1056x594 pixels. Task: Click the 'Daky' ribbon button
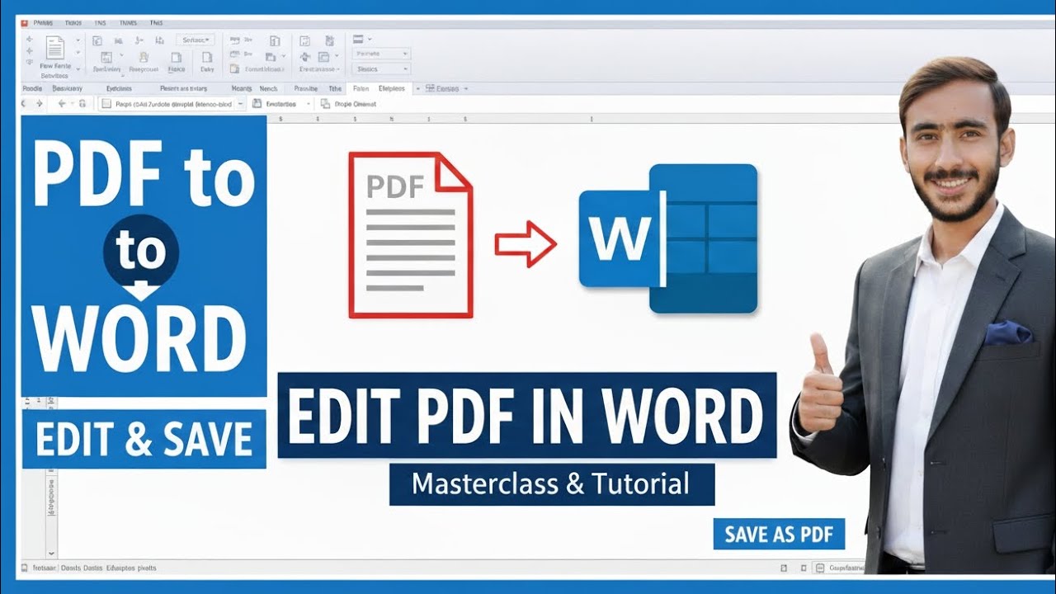click(x=207, y=62)
